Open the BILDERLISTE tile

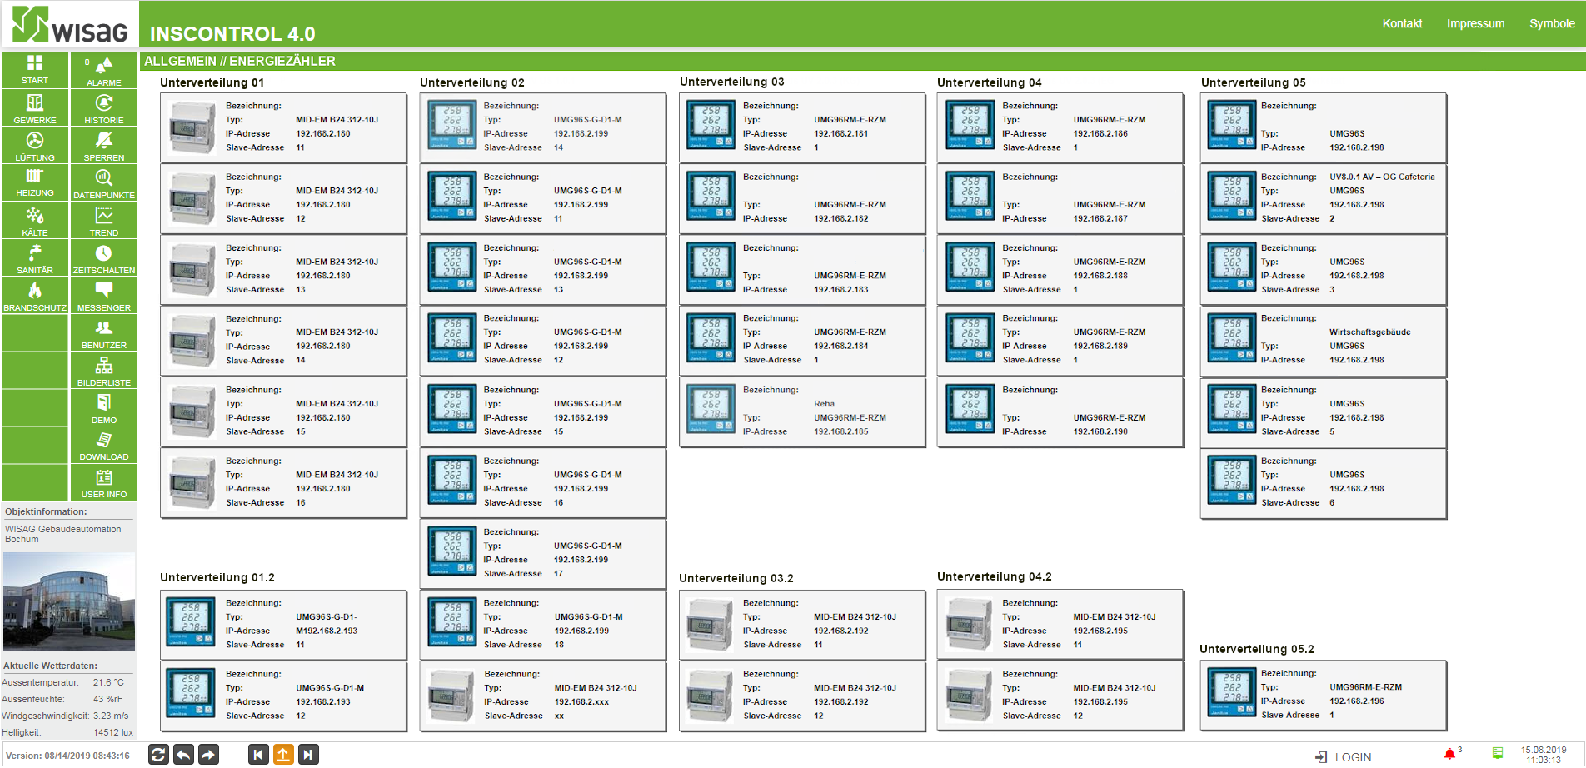click(104, 370)
